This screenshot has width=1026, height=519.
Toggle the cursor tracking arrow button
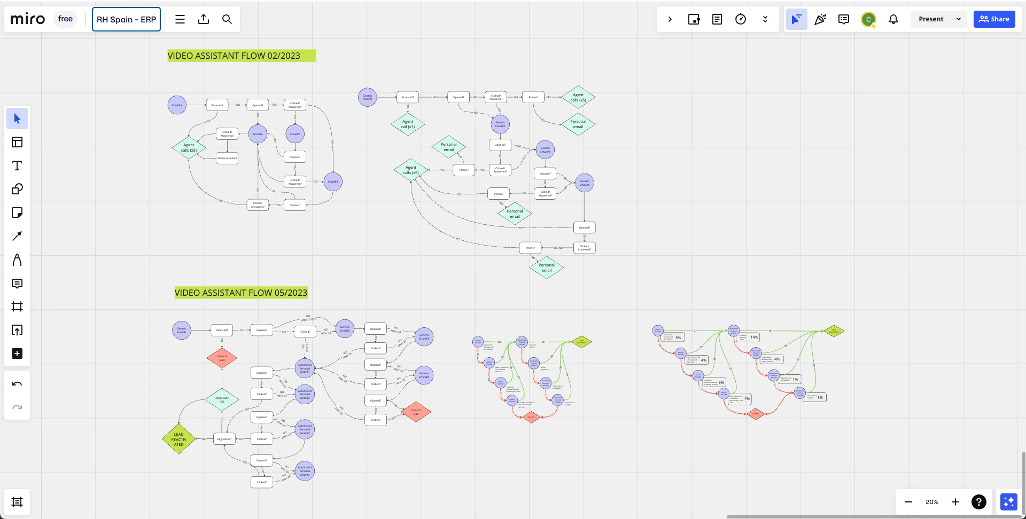[796, 19]
